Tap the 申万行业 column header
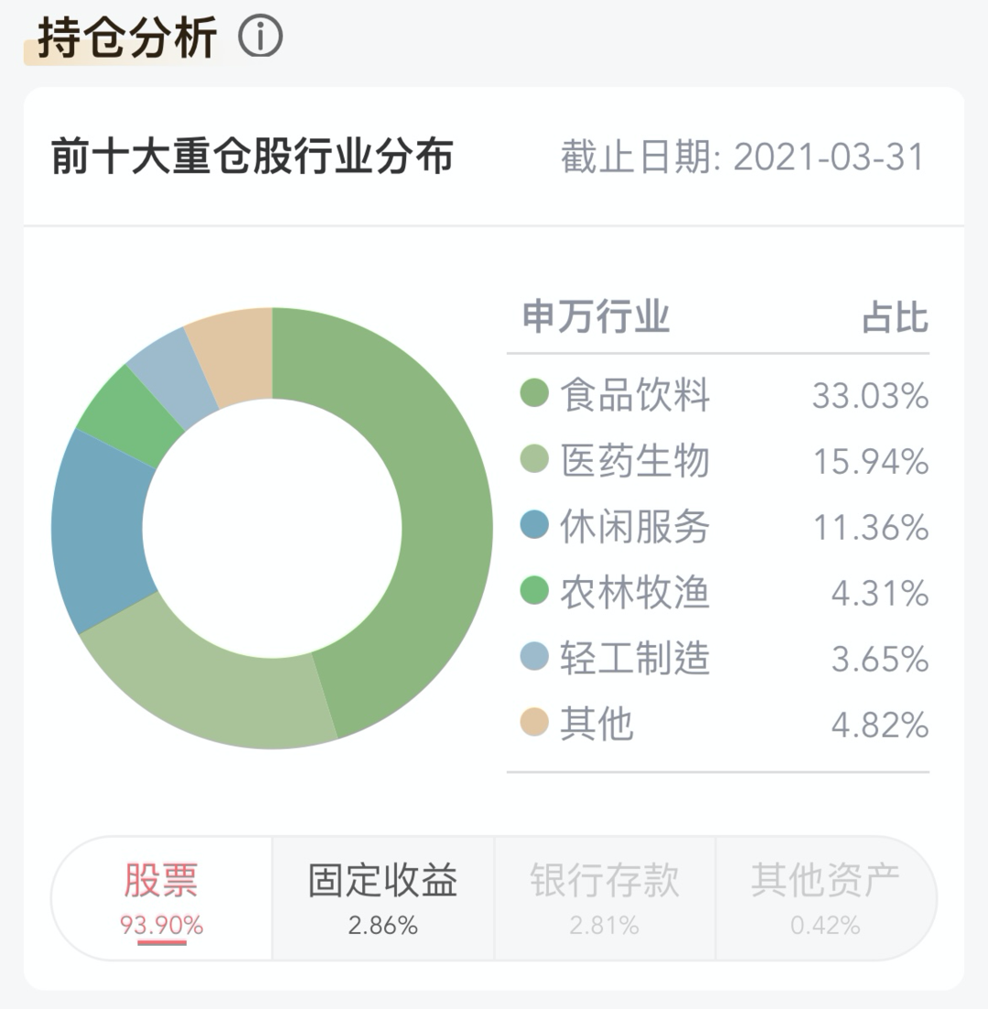This screenshot has width=988, height=1009. coord(596,317)
